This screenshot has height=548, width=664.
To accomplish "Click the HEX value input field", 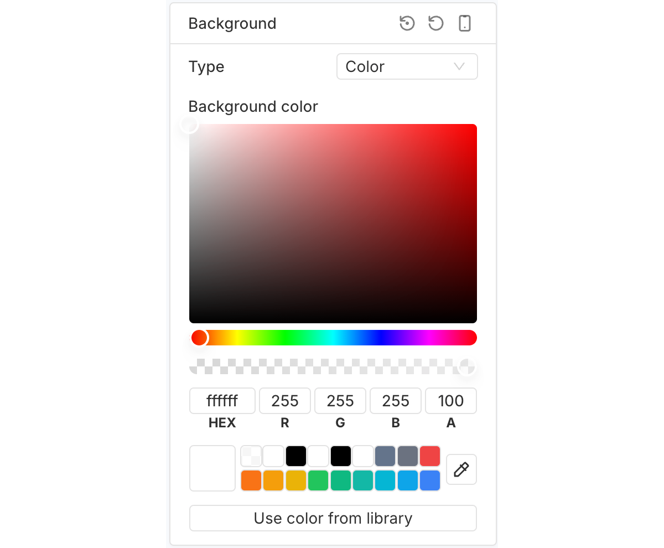I will click(222, 401).
